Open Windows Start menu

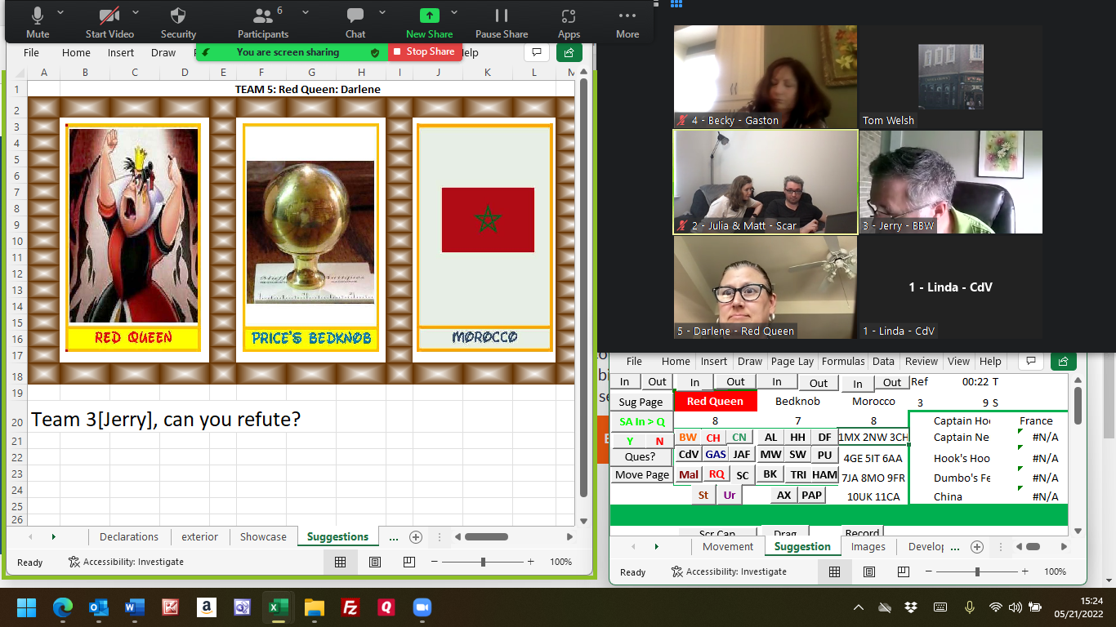click(x=27, y=607)
